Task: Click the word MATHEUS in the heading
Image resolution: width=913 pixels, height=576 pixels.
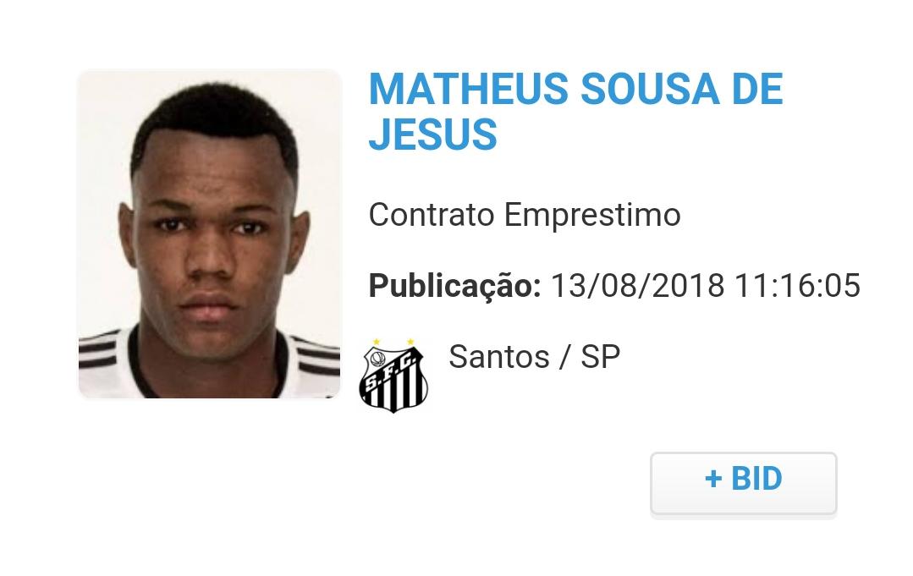Action: pyautogui.click(x=468, y=90)
